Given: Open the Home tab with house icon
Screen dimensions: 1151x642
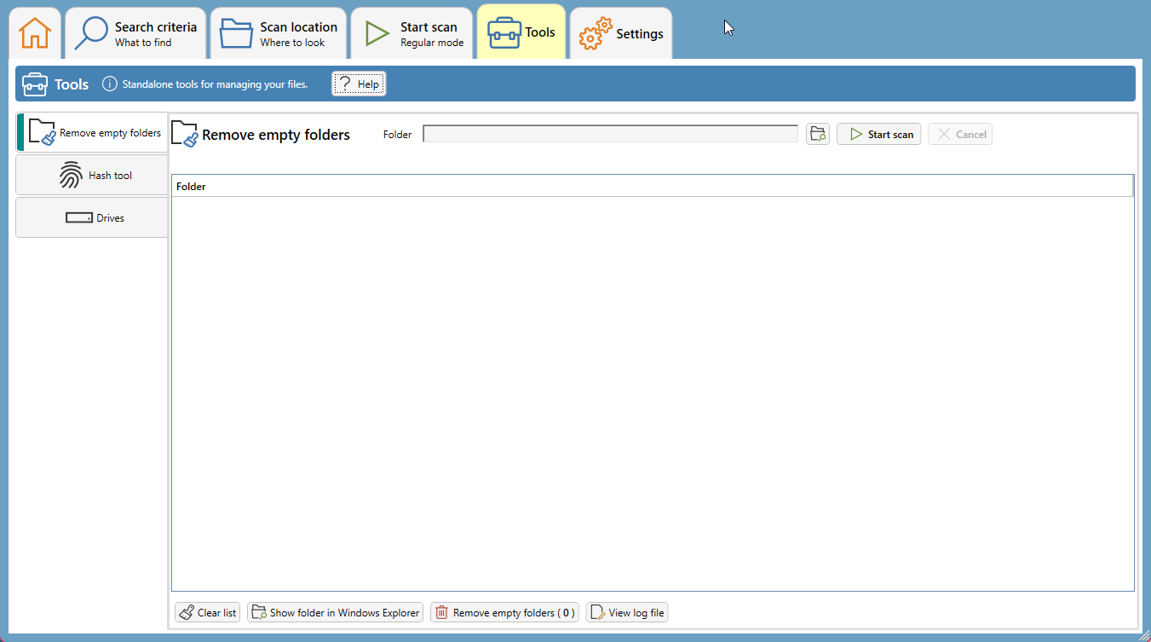Looking at the screenshot, I should point(35,33).
